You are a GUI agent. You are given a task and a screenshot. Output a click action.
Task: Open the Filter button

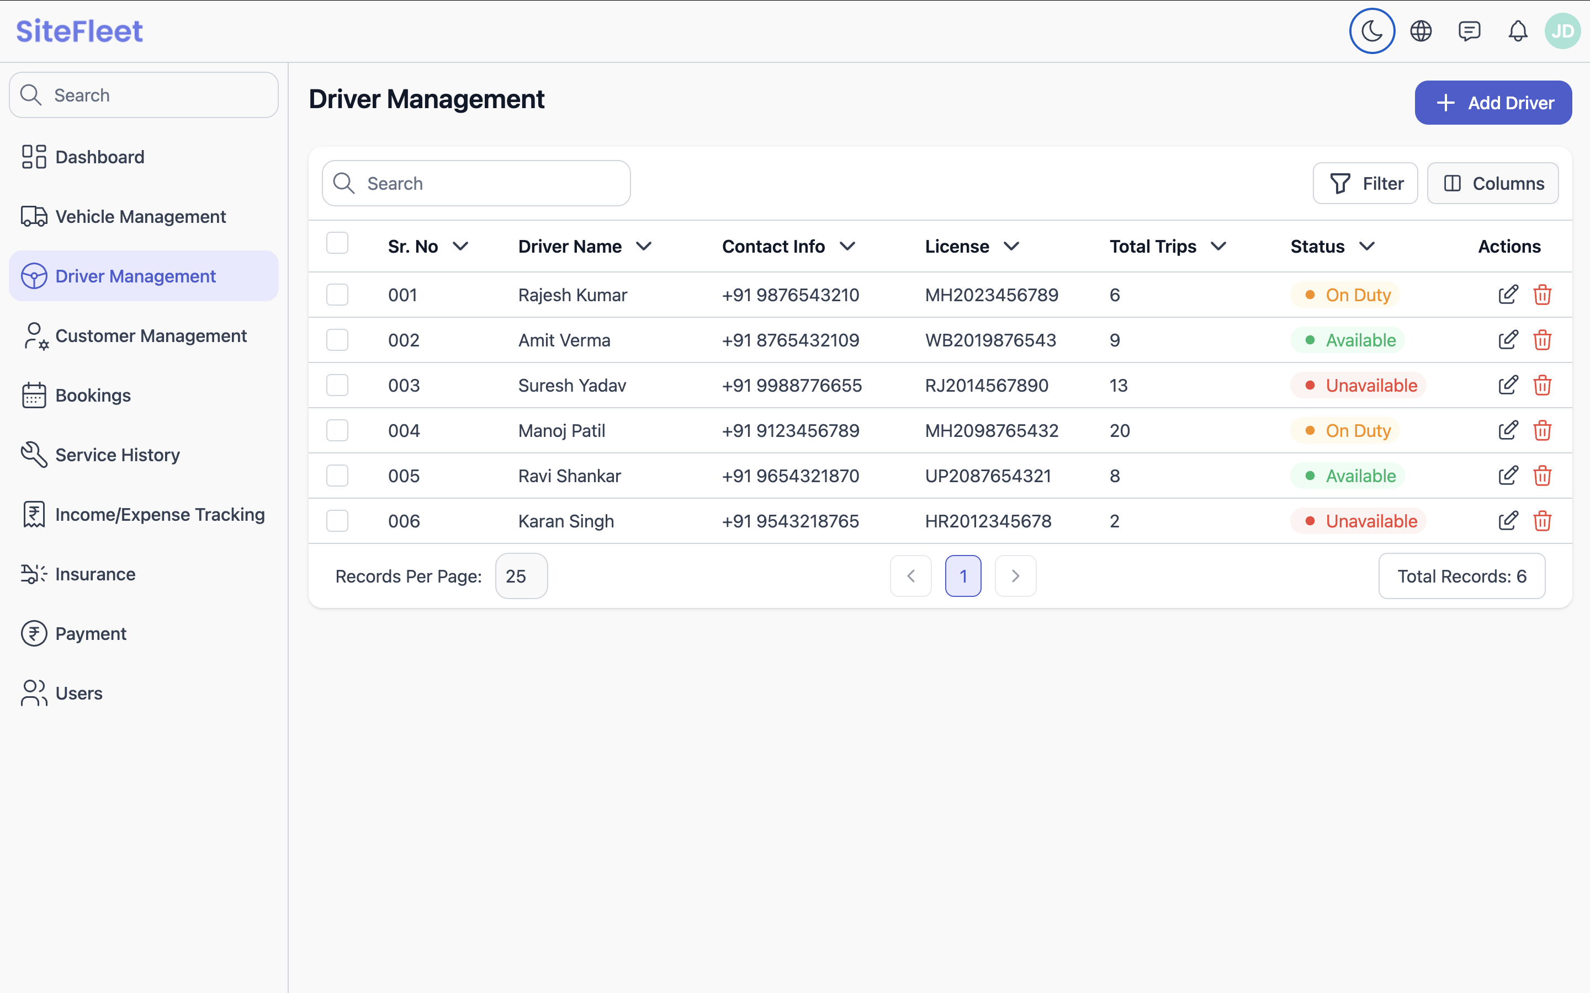tap(1365, 183)
